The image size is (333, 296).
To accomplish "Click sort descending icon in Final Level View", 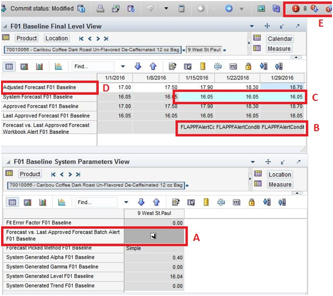I will [278, 66].
